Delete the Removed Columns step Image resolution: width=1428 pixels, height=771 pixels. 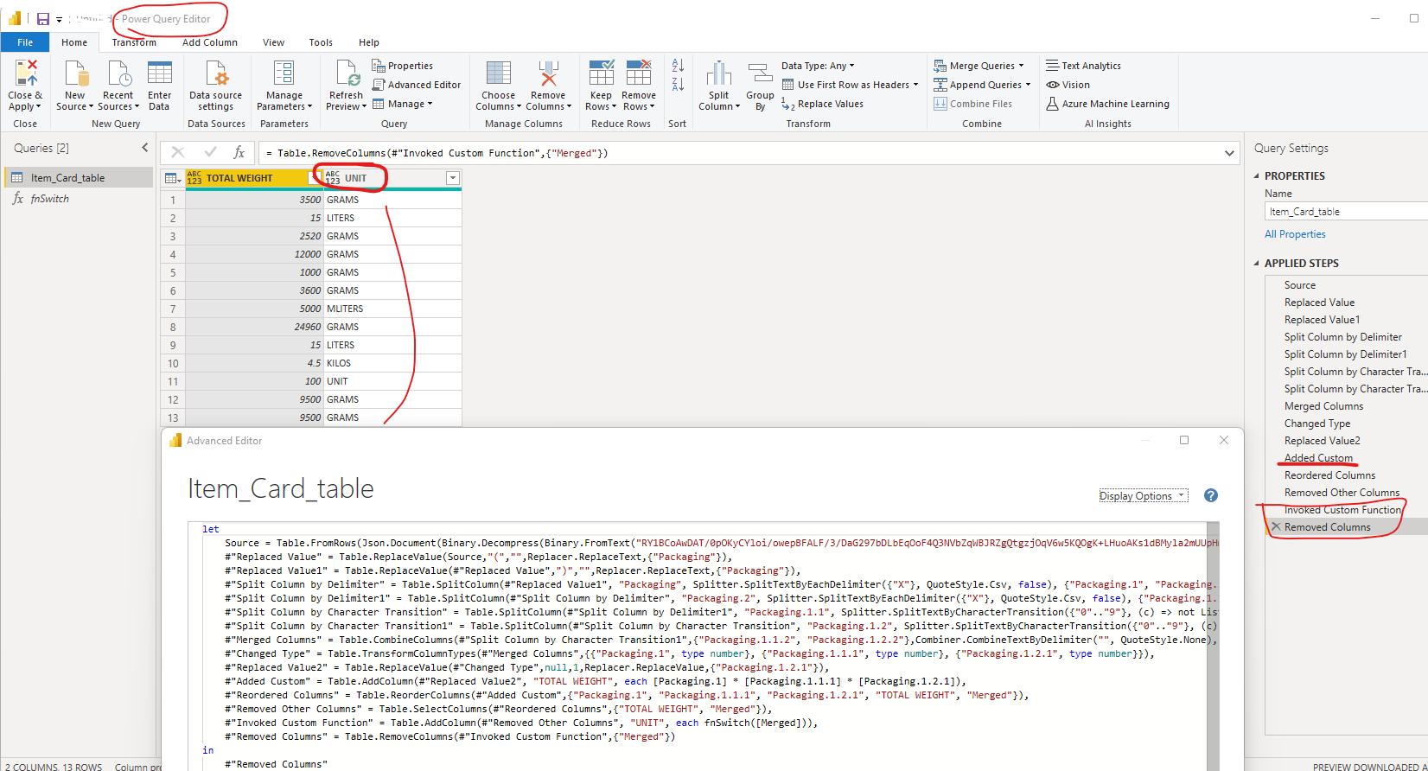(x=1276, y=527)
